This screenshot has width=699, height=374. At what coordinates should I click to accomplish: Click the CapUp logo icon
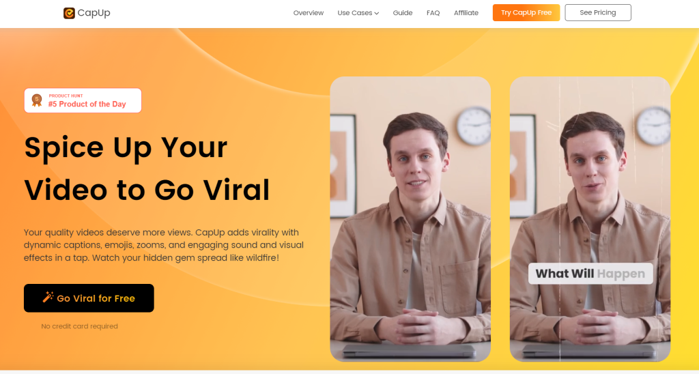pyautogui.click(x=69, y=13)
